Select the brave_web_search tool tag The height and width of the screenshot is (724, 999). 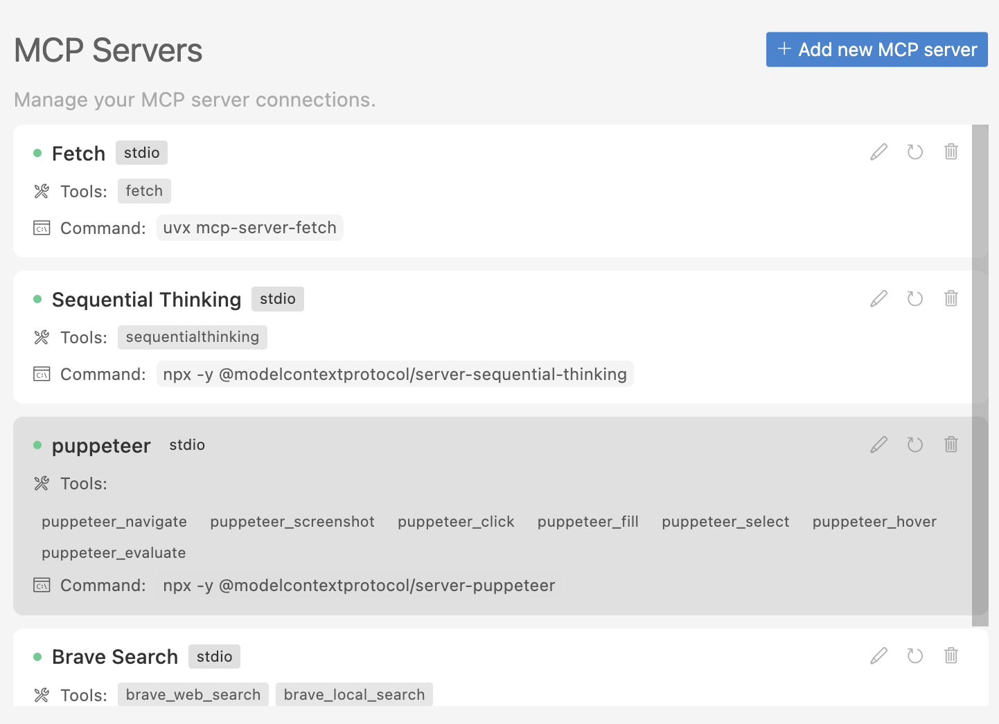(193, 695)
